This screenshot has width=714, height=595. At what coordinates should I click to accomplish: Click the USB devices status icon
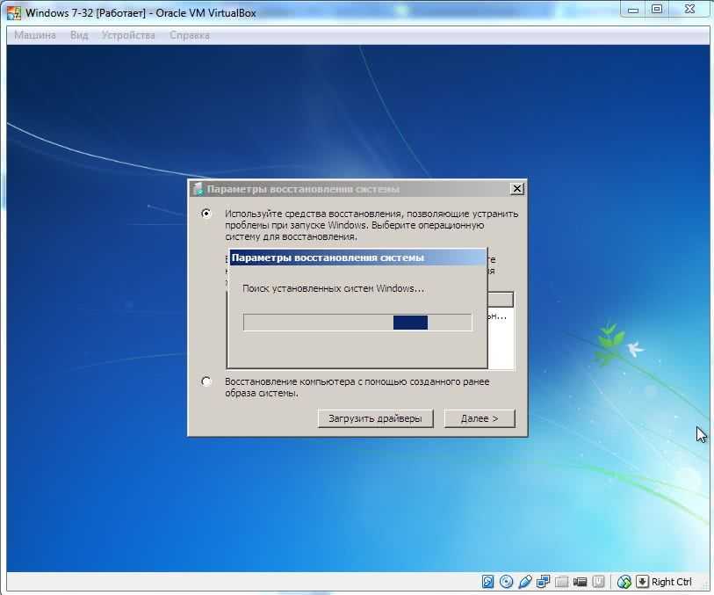point(525,582)
